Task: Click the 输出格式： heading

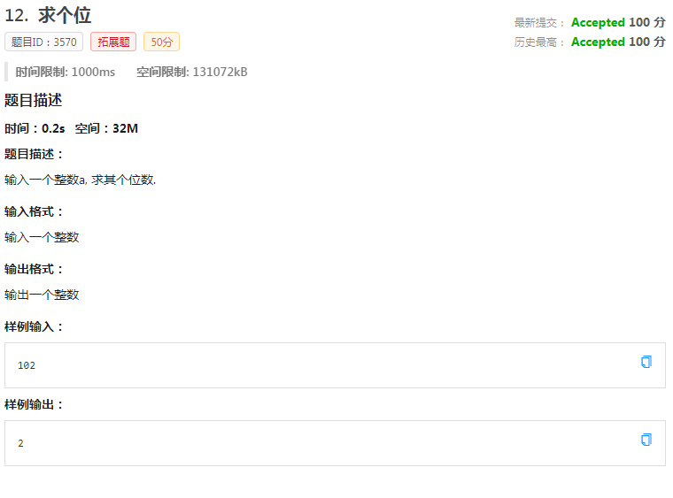Action: 34,269
